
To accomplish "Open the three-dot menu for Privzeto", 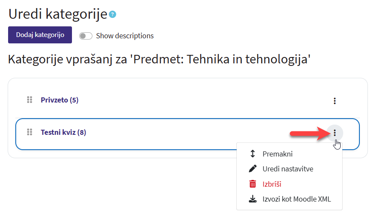I will coord(335,101).
